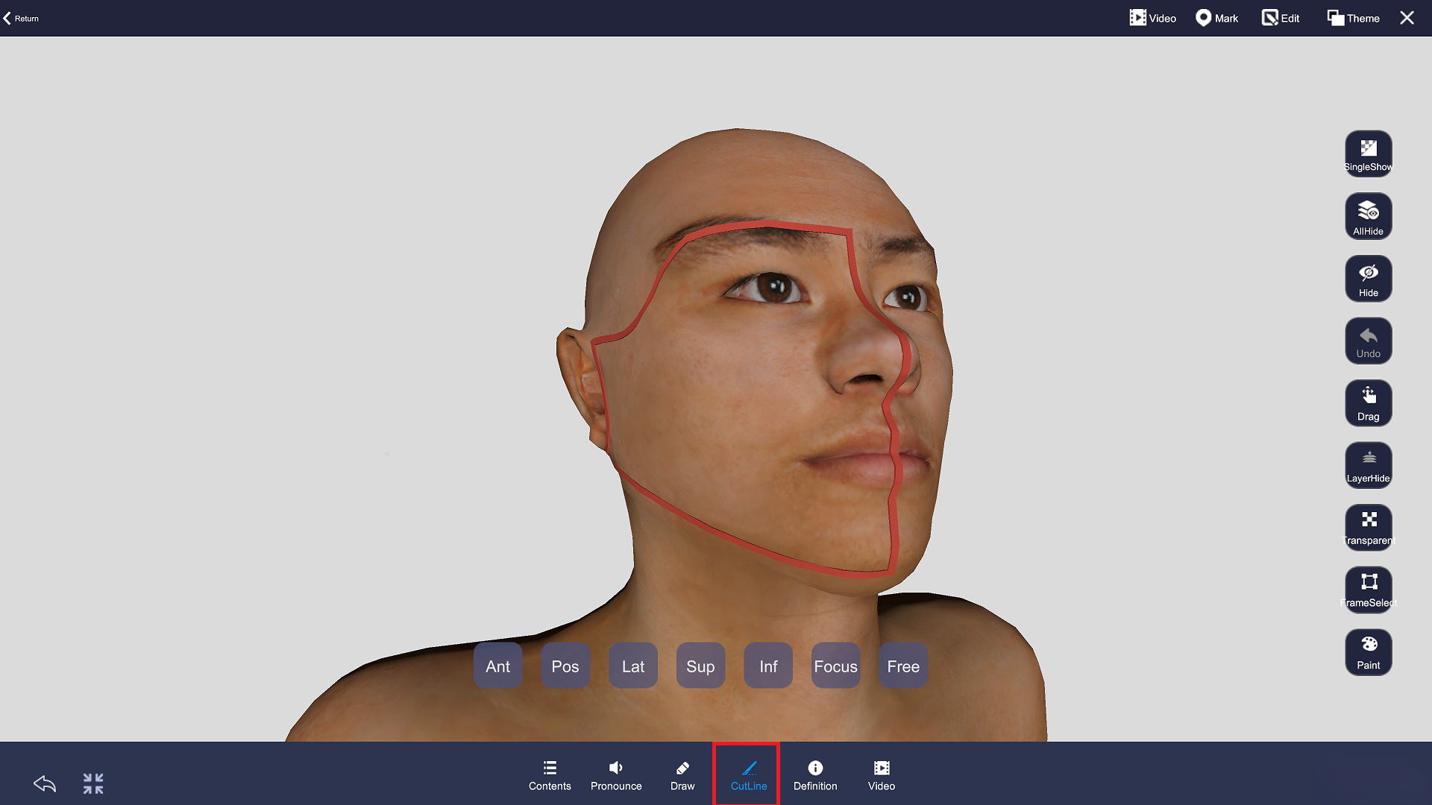Open the Pronounce feature
Screen dimensions: 1432x805
[x=615, y=774]
